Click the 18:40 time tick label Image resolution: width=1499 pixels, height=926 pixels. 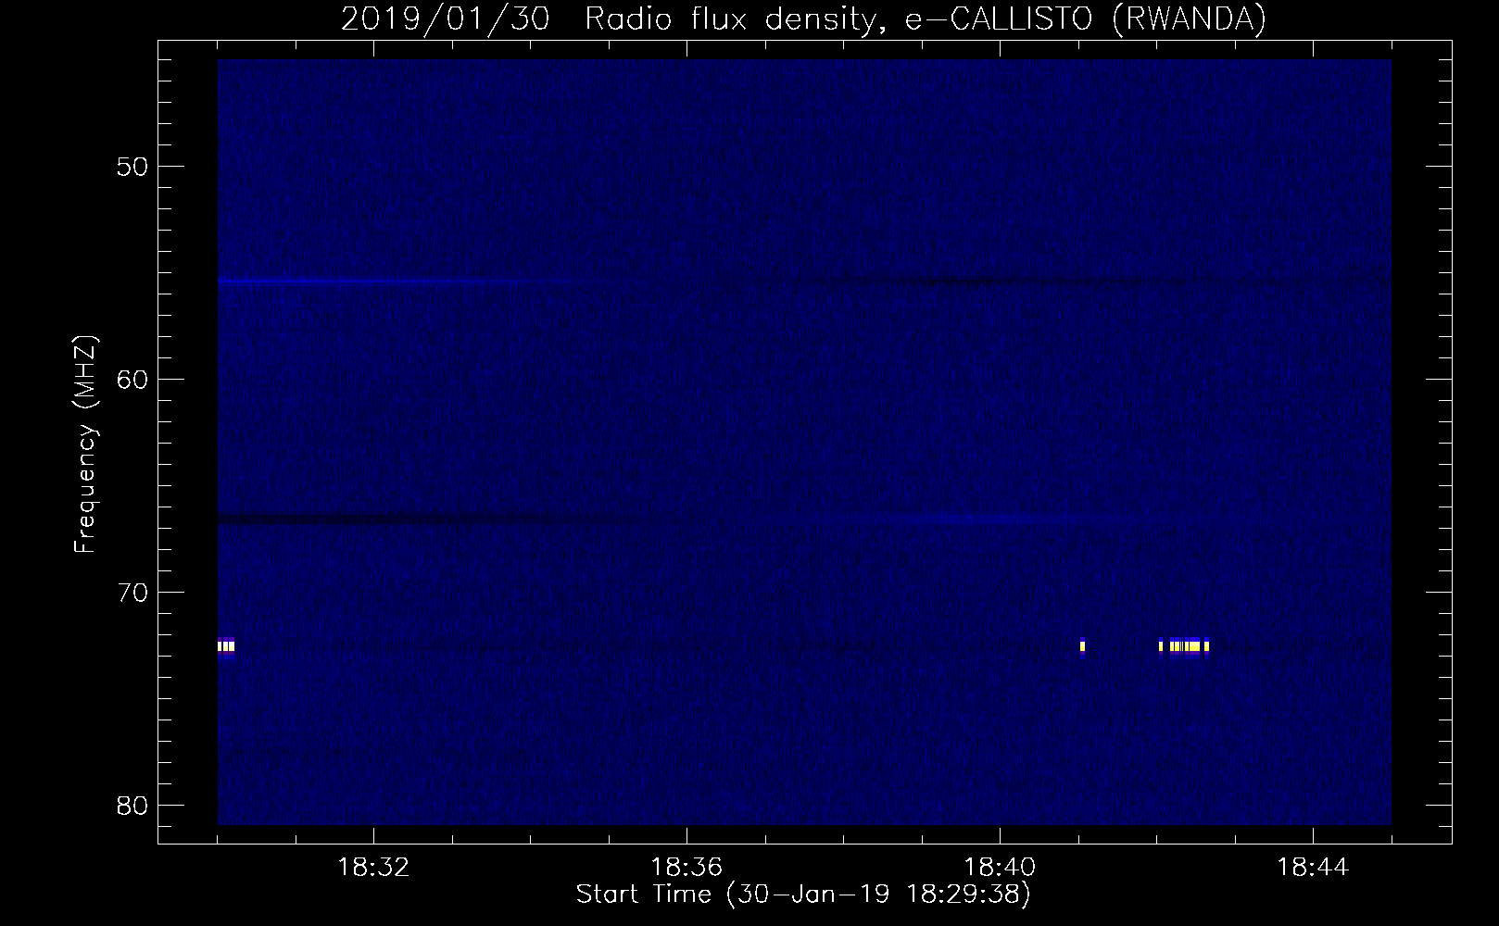pos(1000,868)
